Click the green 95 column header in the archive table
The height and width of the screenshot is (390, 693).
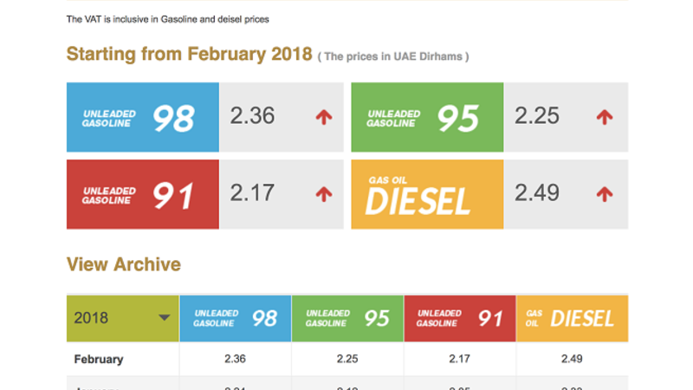click(x=347, y=318)
